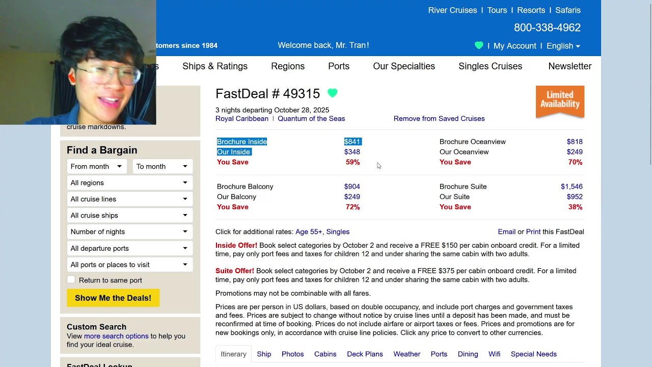Screen dimensions: 652x367
Task: Click Remove from Saved Cruises
Action: [x=439, y=119]
